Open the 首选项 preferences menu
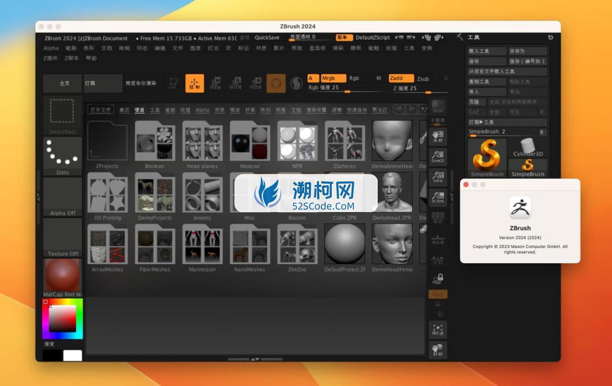Screen dimensions: 612x386 tap(317, 48)
